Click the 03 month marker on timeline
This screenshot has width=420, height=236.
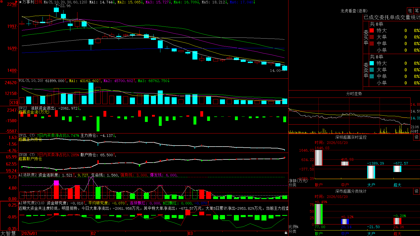(x=190, y=233)
